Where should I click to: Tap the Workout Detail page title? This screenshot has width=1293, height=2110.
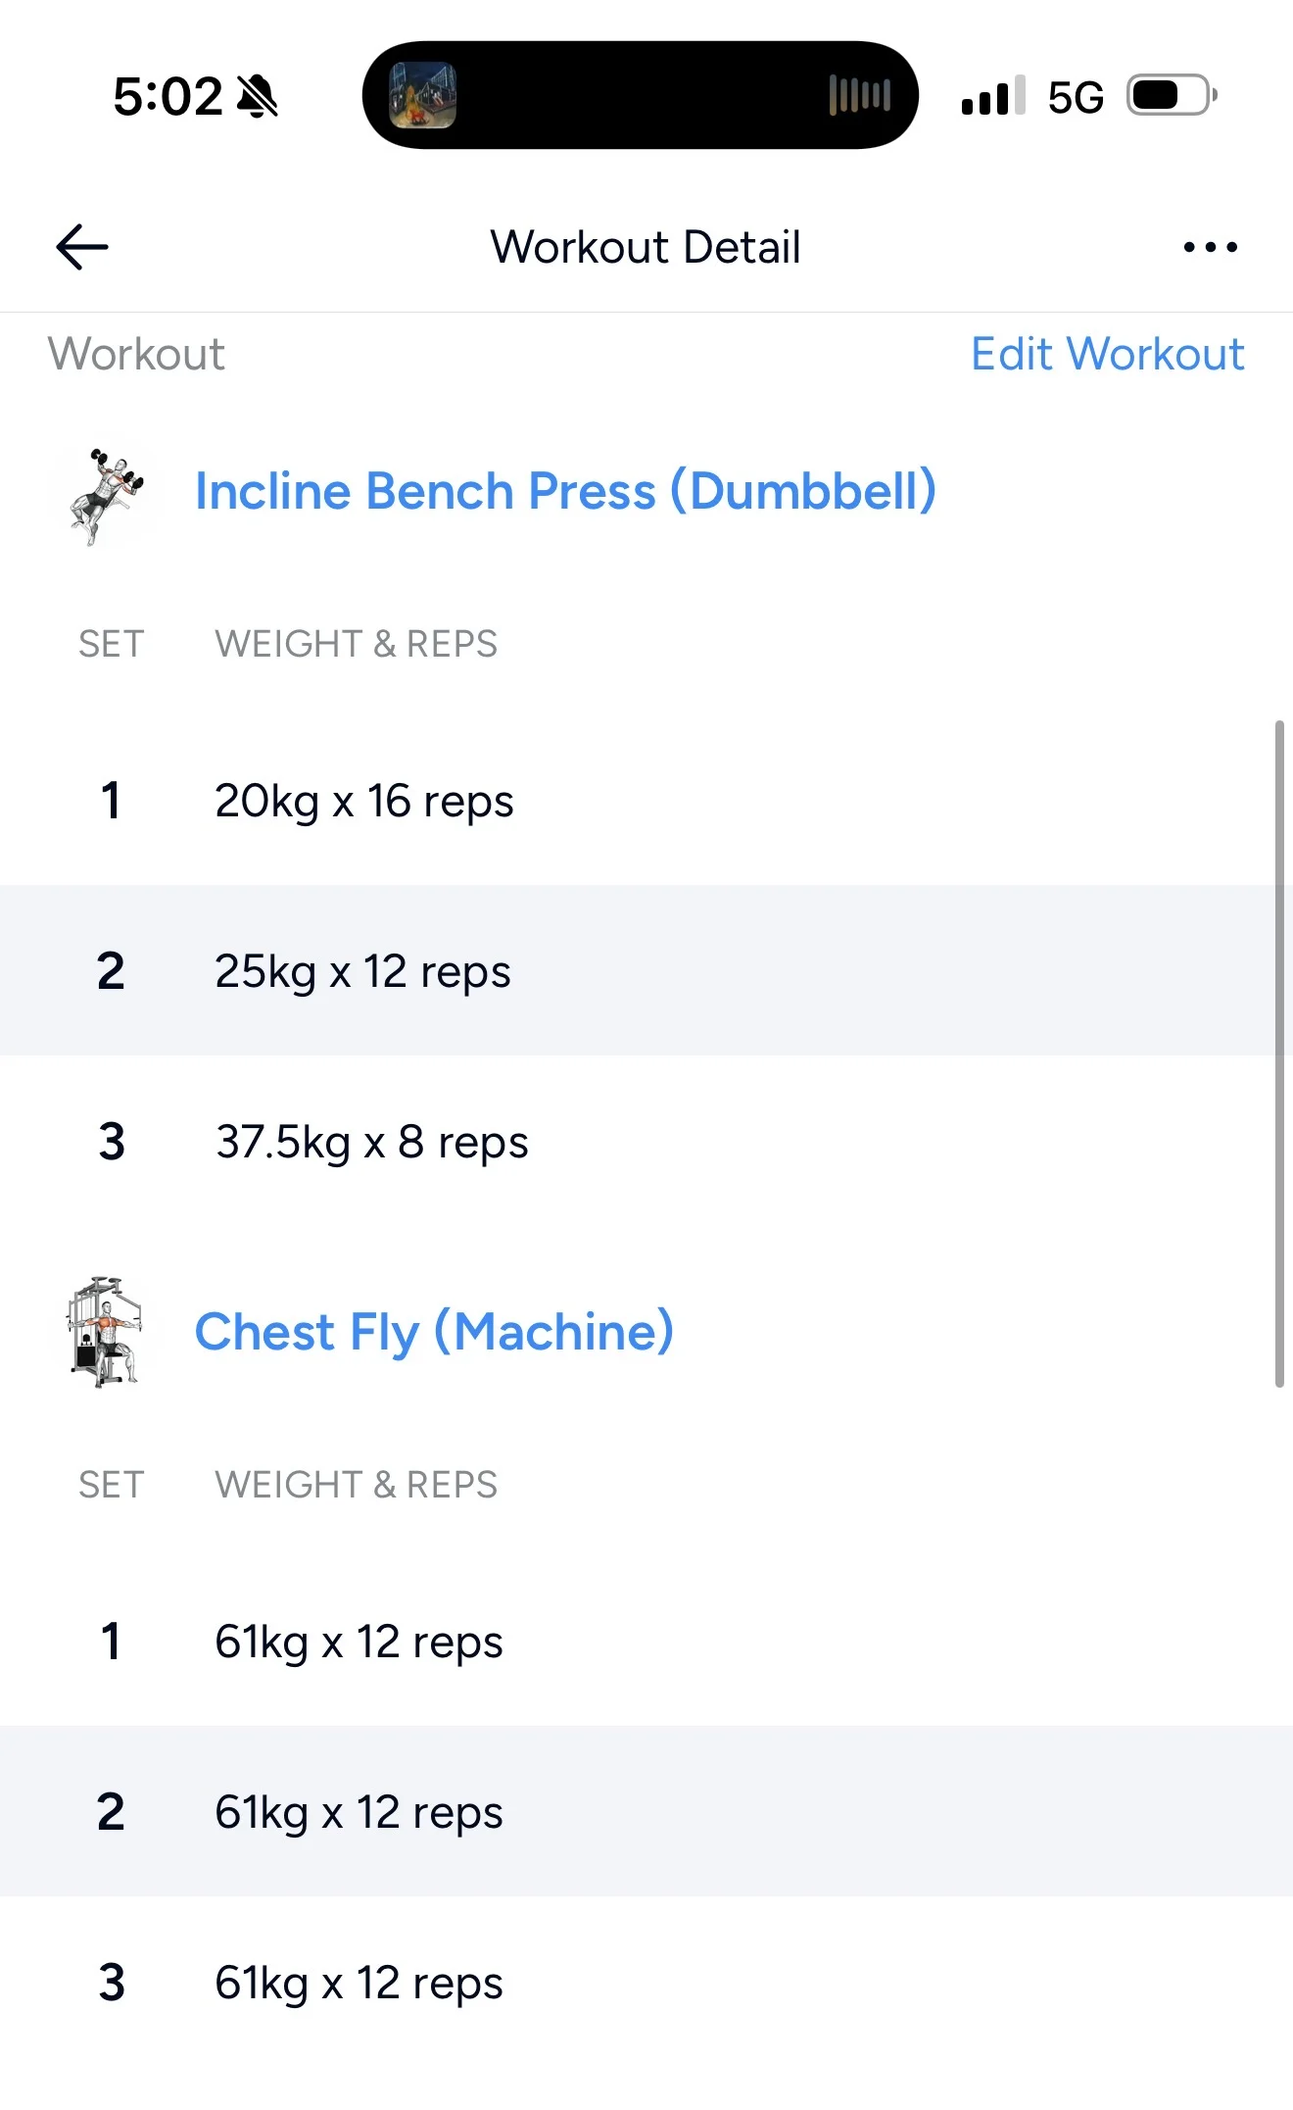pyautogui.click(x=646, y=247)
